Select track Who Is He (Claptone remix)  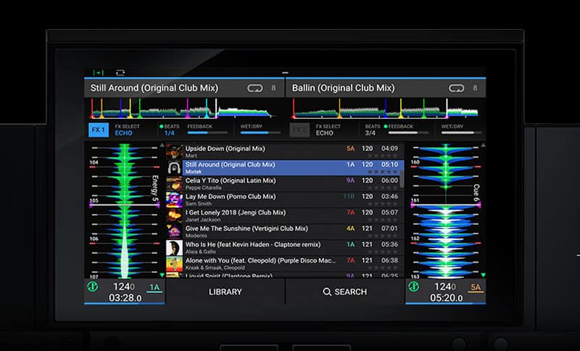pos(285,248)
